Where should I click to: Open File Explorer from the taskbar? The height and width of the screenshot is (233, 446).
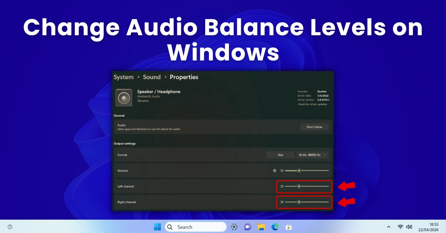tap(261, 227)
